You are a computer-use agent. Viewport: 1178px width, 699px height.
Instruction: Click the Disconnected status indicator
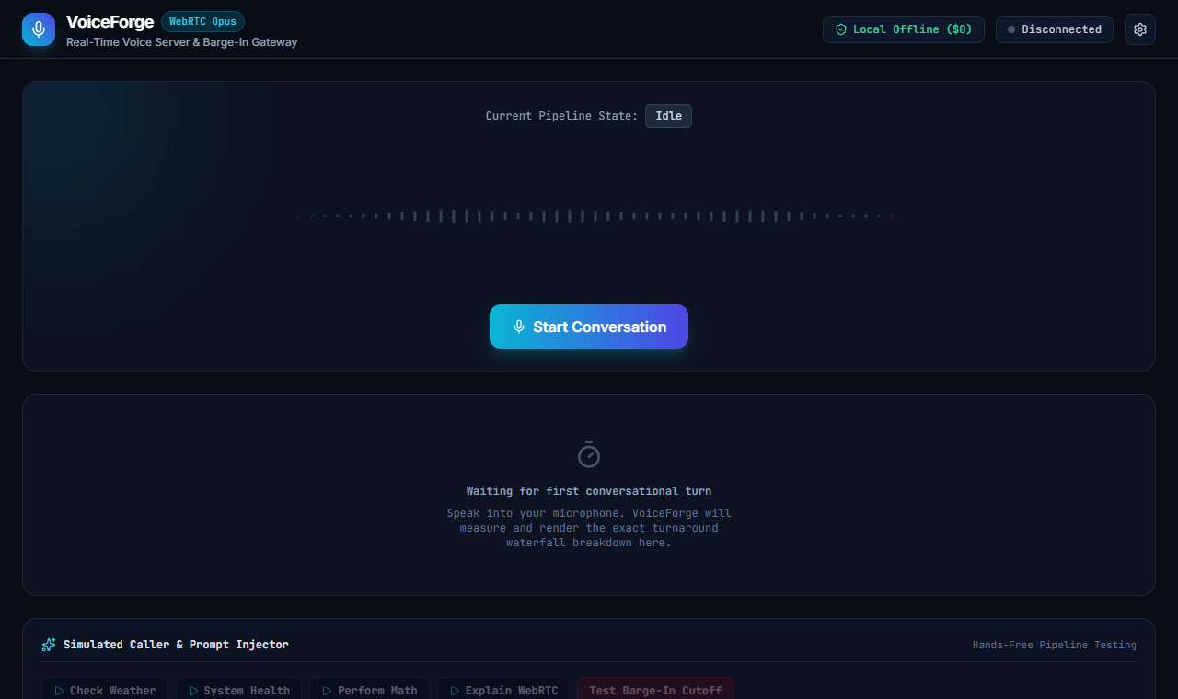(x=1055, y=29)
